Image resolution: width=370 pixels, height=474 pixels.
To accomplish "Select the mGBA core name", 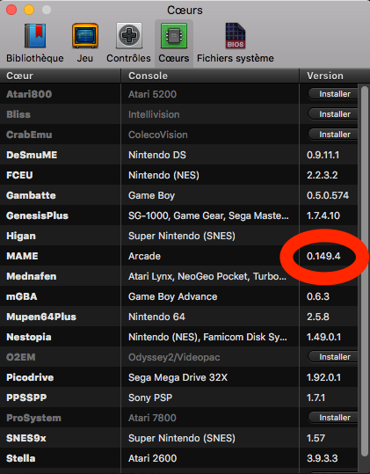I will click(x=21, y=296).
